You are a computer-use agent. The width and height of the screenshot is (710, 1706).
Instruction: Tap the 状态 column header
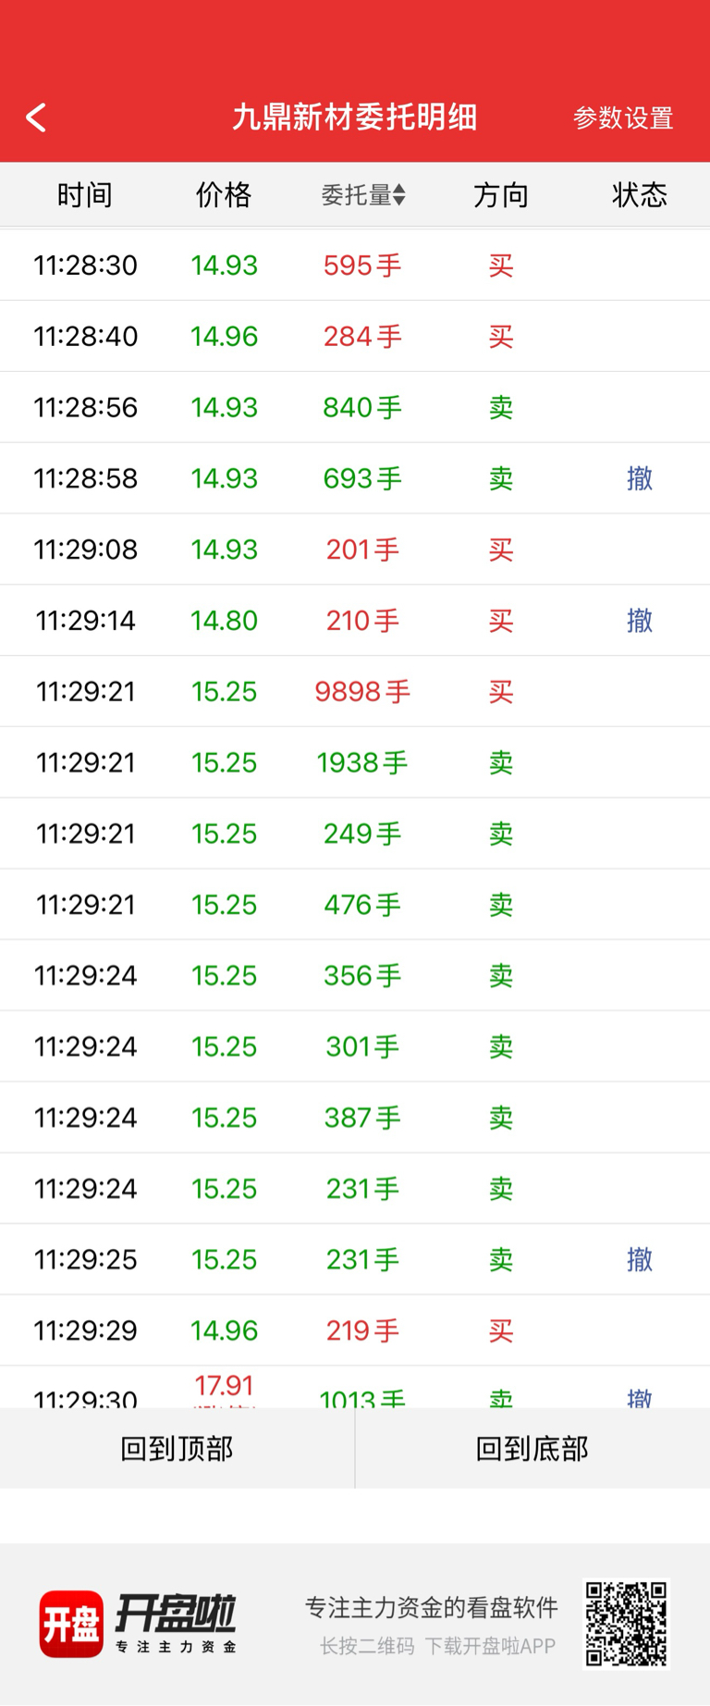click(x=639, y=195)
